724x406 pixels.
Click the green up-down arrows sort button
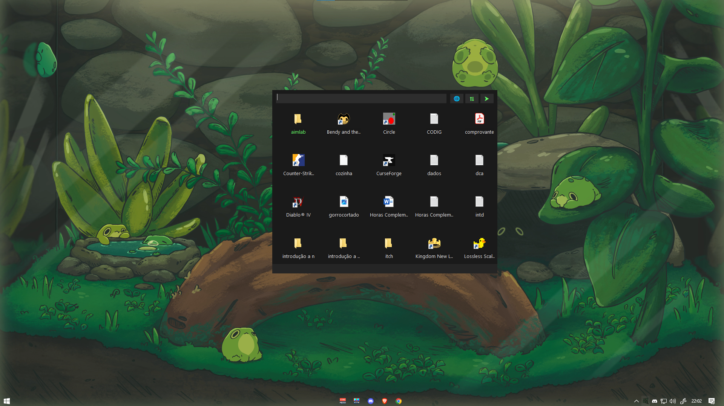(472, 99)
